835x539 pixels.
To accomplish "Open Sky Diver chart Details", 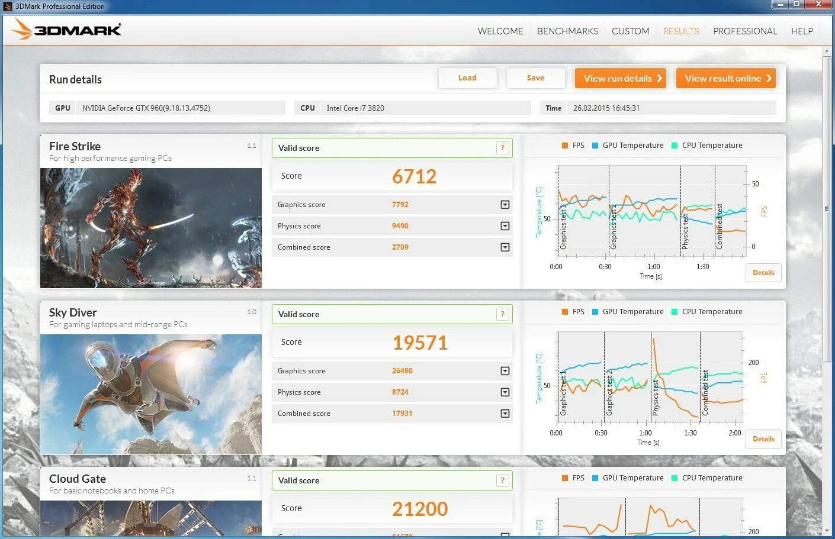I will point(763,439).
